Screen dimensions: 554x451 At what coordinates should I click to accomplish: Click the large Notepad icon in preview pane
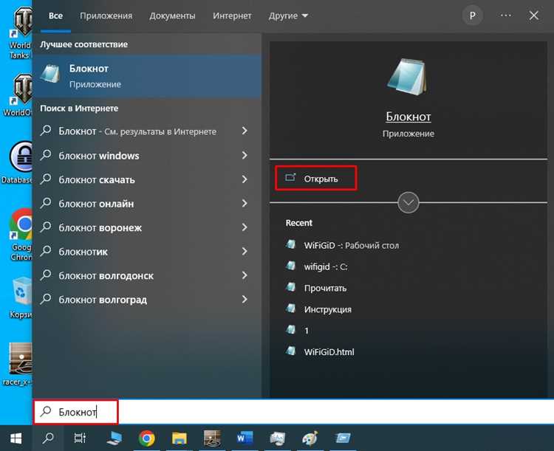tap(408, 77)
